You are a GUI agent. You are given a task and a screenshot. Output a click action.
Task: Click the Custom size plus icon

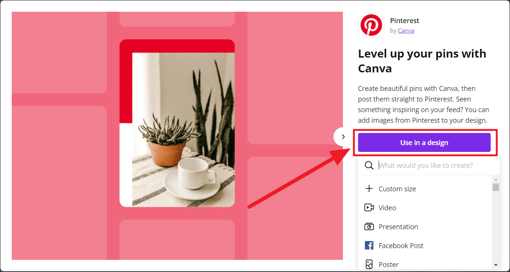click(x=369, y=189)
